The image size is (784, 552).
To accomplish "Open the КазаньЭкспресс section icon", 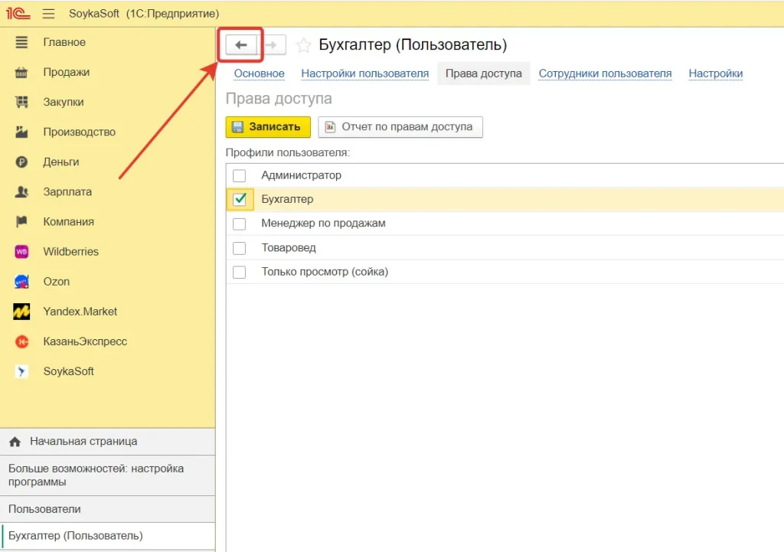I will 21,341.
